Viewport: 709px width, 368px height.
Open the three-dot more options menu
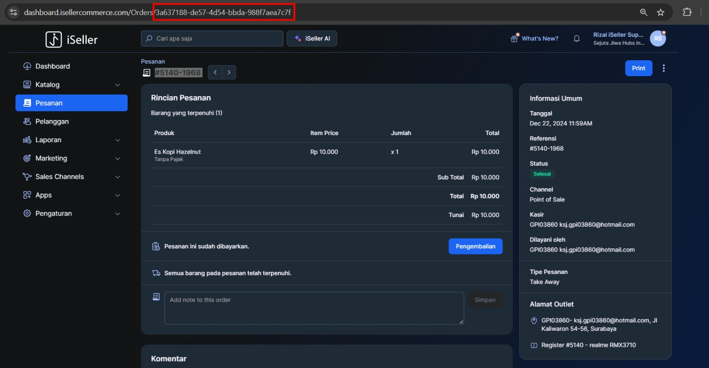pyautogui.click(x=663, y=68)
